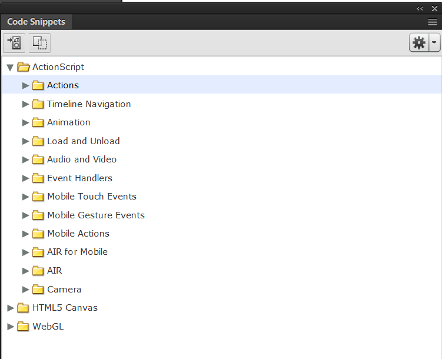Collapse panel with double-arrow icon
The width and height of the screenshot is (442, 359).
420,8
